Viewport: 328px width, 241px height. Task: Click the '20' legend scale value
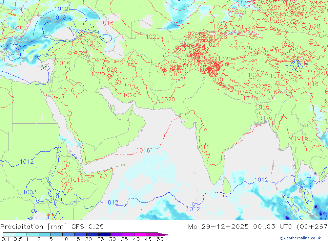[89, 239]
